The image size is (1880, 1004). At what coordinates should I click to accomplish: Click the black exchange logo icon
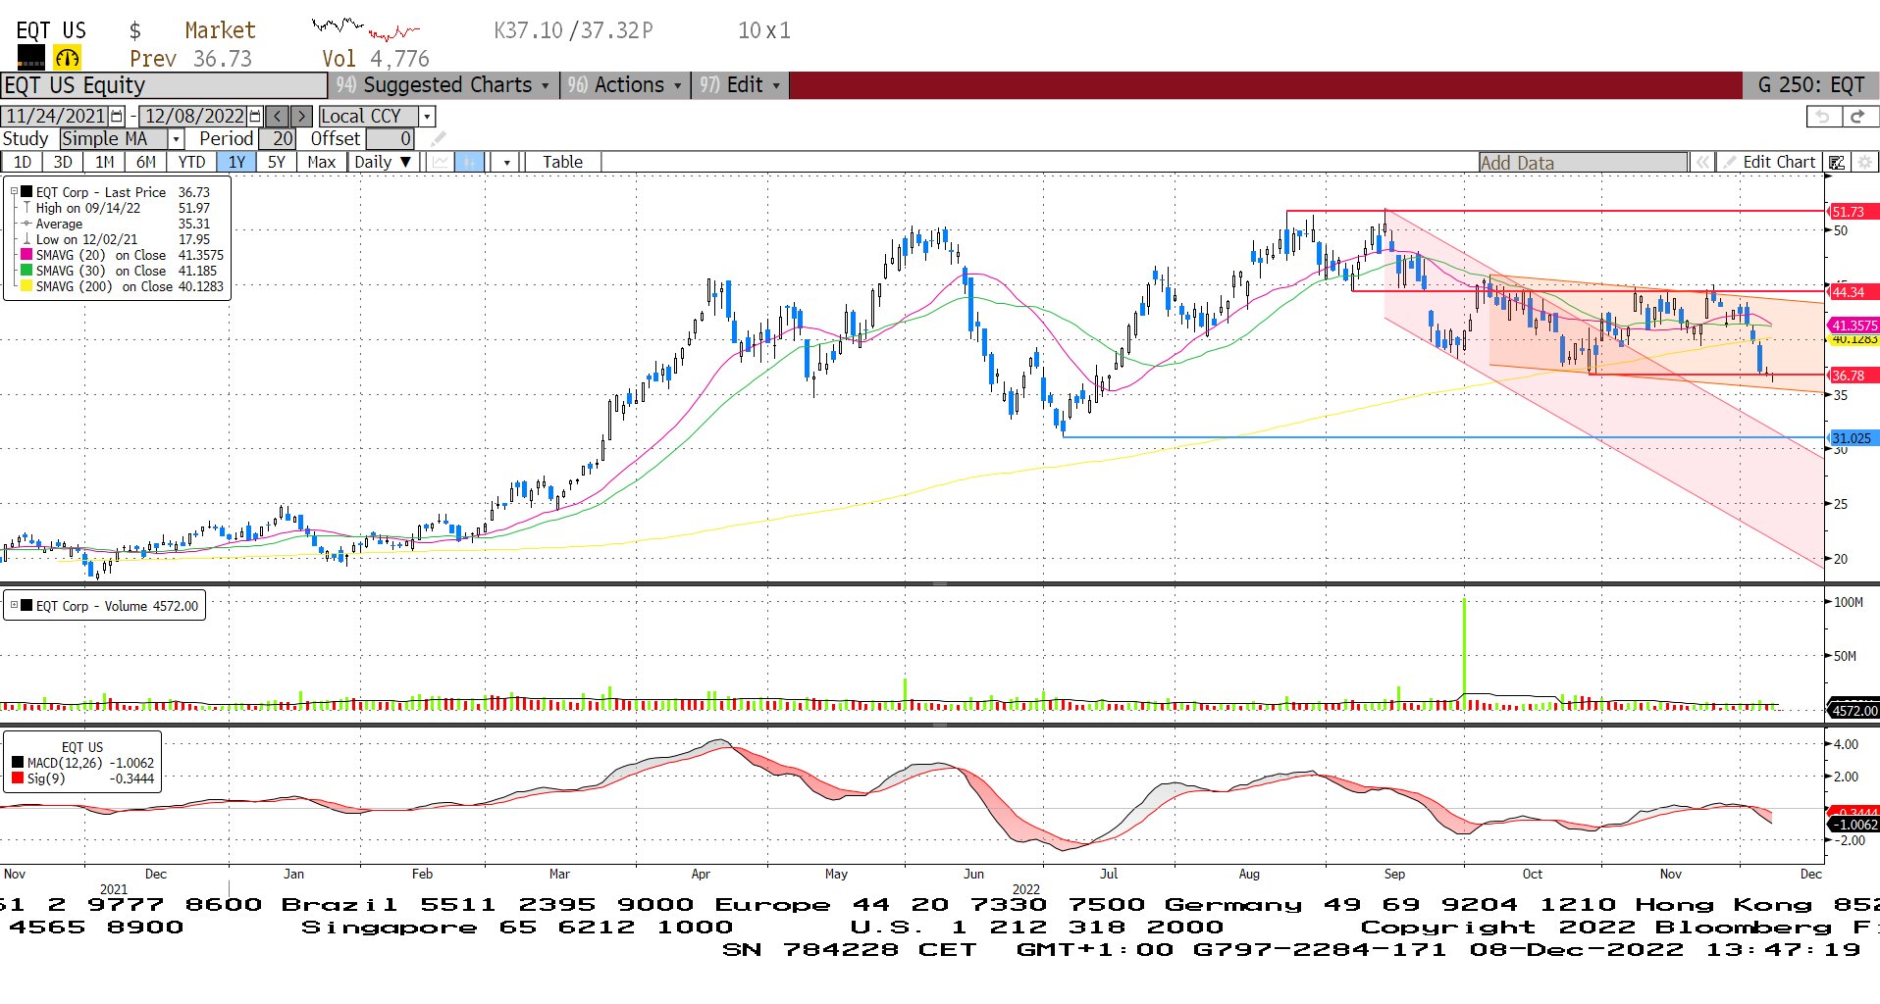31,58
